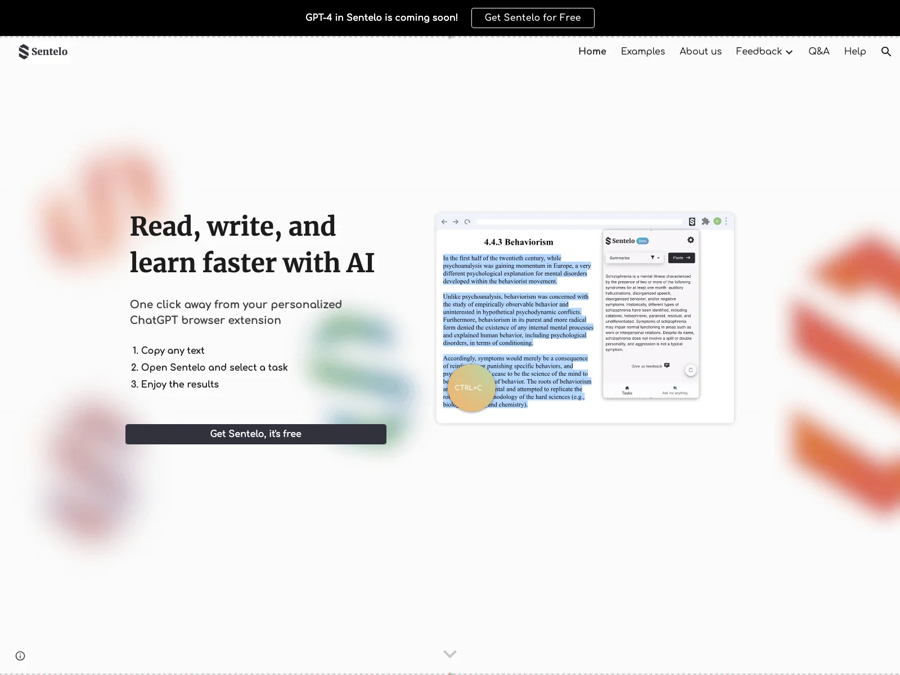Open the About us page
Viewport: 900px width, 675px height.
(x=700, y=51)
